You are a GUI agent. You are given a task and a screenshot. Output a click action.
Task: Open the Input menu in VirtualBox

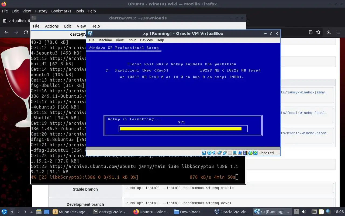coord(132,40)
